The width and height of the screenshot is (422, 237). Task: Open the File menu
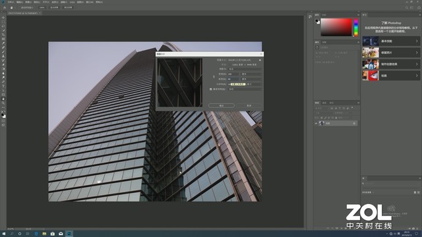(11, 2)
